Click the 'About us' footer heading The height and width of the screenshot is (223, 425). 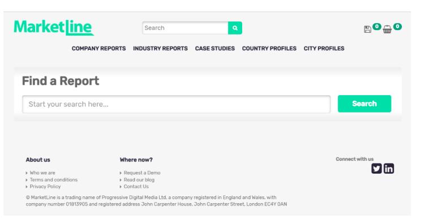point(38,160)
